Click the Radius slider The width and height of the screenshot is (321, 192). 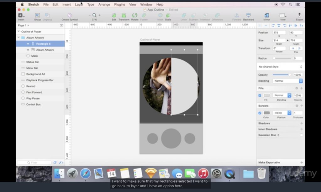point(282,58)
